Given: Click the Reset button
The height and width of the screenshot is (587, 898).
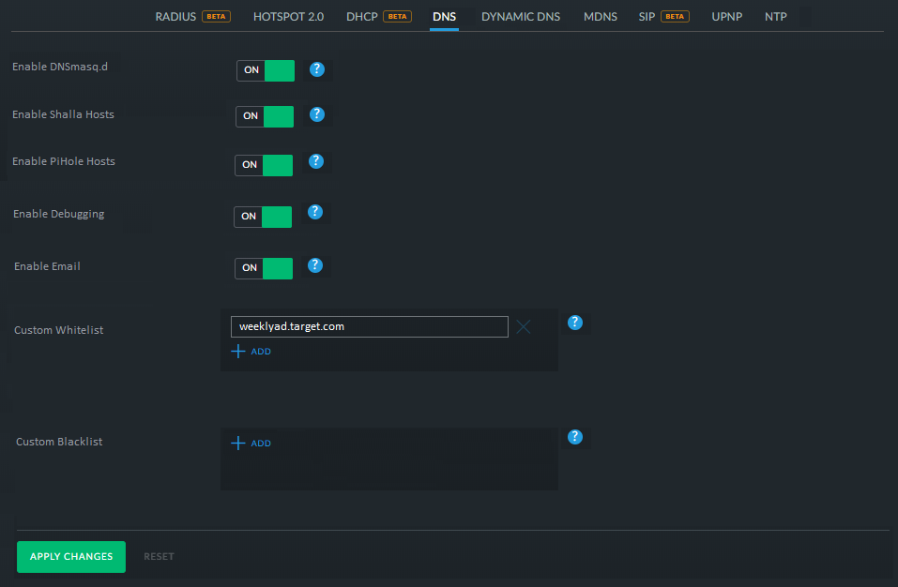Looking at the screenshot, I should tap(159, 557).
